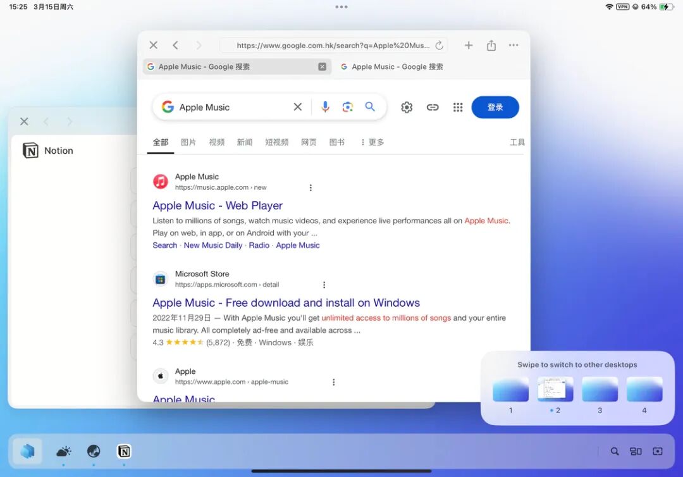Switch to the 新闻 results tab
Screen dimensions: 683x477
coord(244,142)
